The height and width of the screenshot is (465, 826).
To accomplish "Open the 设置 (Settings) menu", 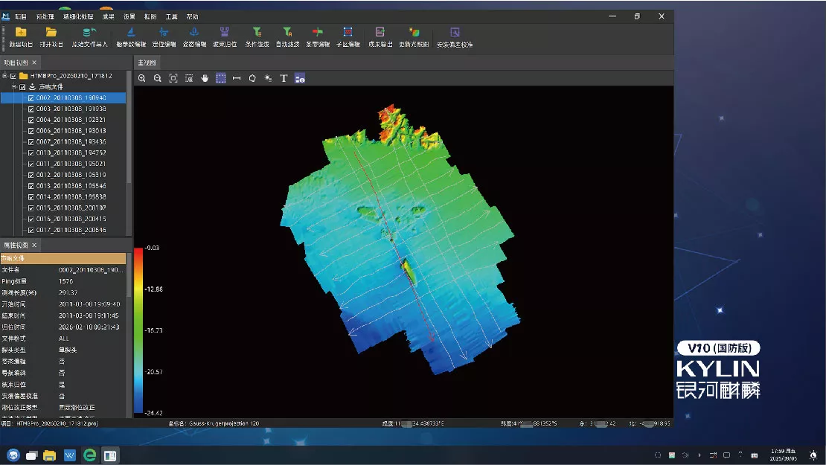I will coord(129,17).
